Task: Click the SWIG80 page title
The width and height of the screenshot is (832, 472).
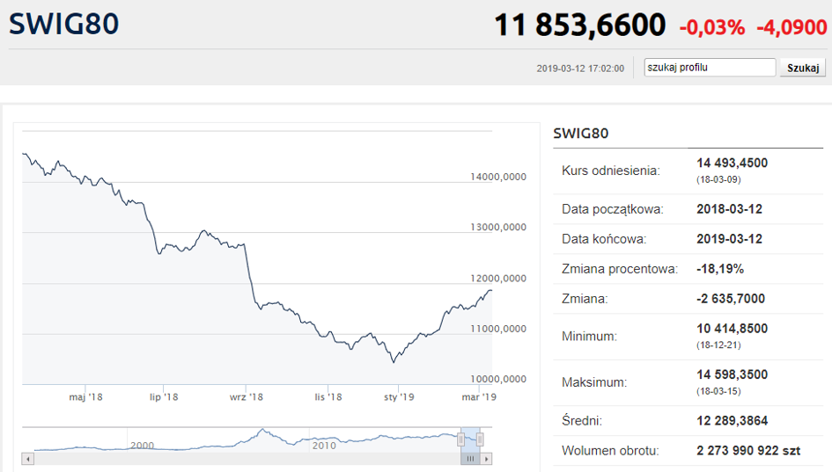Action: click(x=63, y=25)
